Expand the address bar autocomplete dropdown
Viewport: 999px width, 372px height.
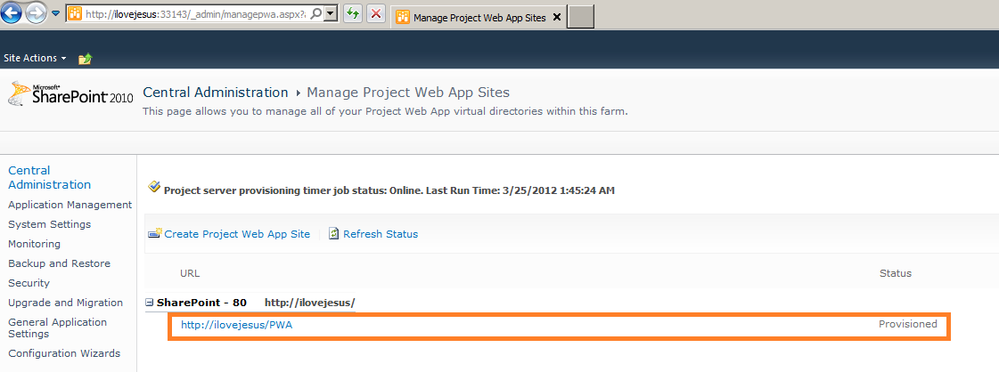(x=331, y=14)
